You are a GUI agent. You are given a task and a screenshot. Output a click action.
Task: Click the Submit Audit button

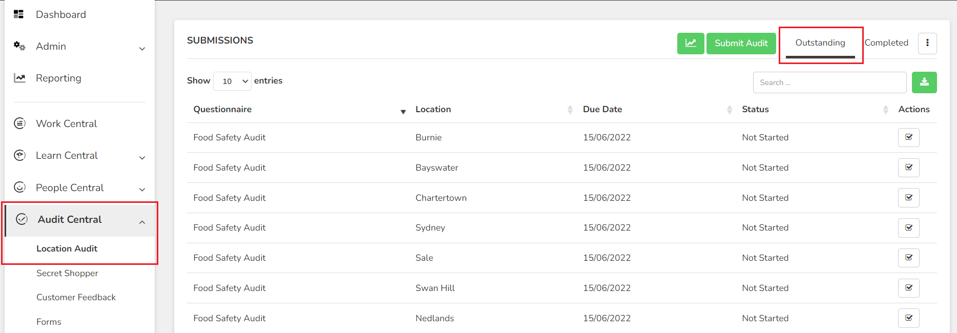tap(741, 44)
